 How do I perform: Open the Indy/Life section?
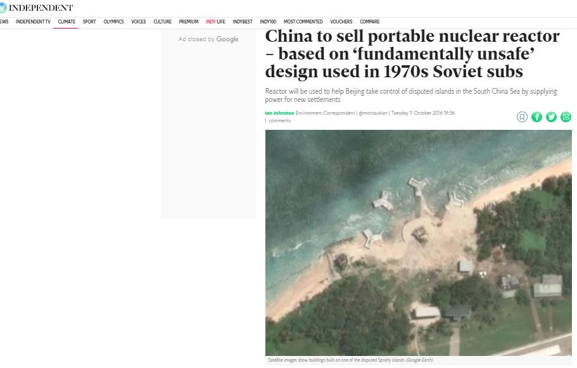pyautogui.click(x=215, y=22)
